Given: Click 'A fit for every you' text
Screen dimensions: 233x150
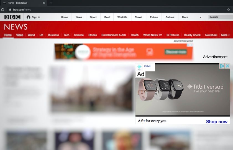Looking at the screenshot, I should pos(152,121).
